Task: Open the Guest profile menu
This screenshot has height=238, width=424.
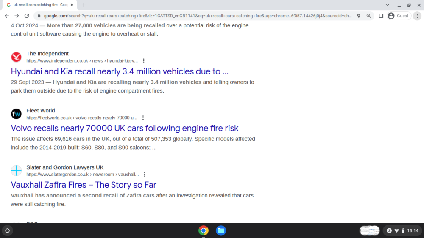Action: tap(399, 16)
